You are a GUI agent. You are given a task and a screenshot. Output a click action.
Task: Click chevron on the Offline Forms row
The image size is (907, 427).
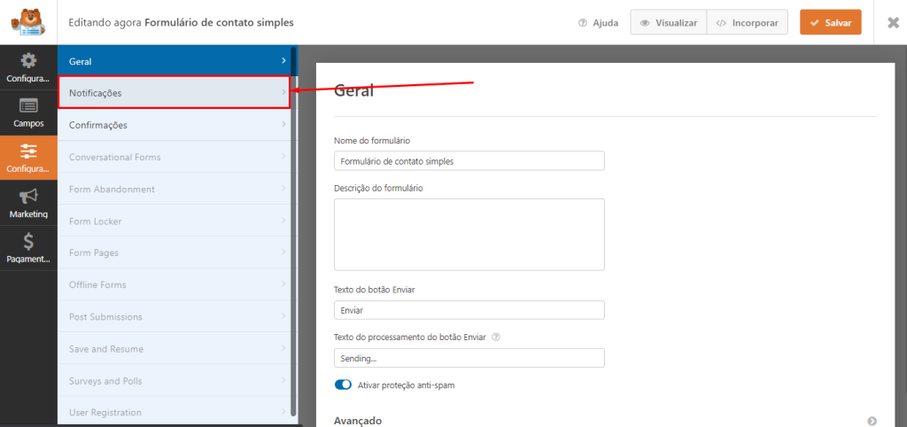click(283, 284)
